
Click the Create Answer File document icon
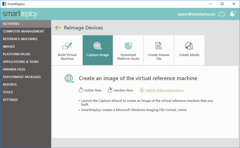pyautogui.click(x=159, y=46)
